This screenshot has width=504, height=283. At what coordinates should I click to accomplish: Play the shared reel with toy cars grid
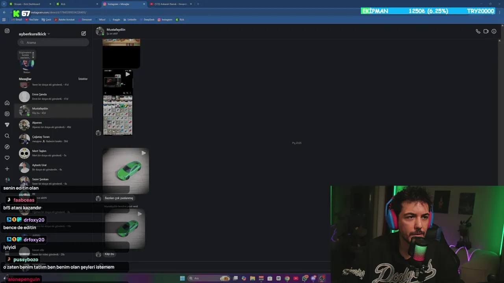pyautogui.click(x=118, y=102)
